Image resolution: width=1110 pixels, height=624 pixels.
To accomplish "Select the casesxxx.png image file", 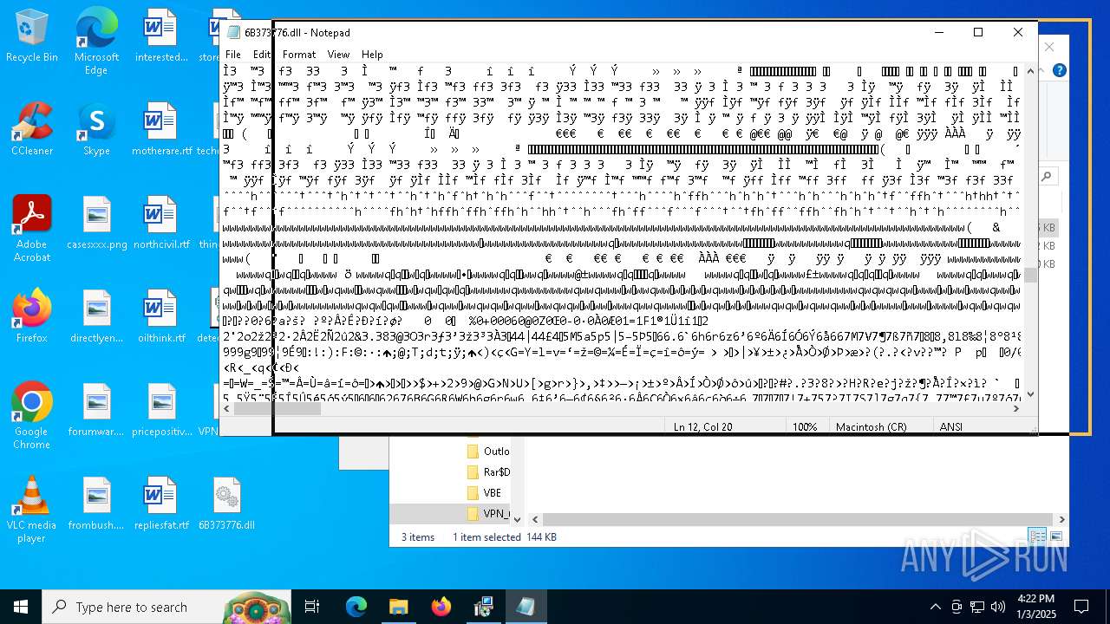I will click(x=96, y=224).
